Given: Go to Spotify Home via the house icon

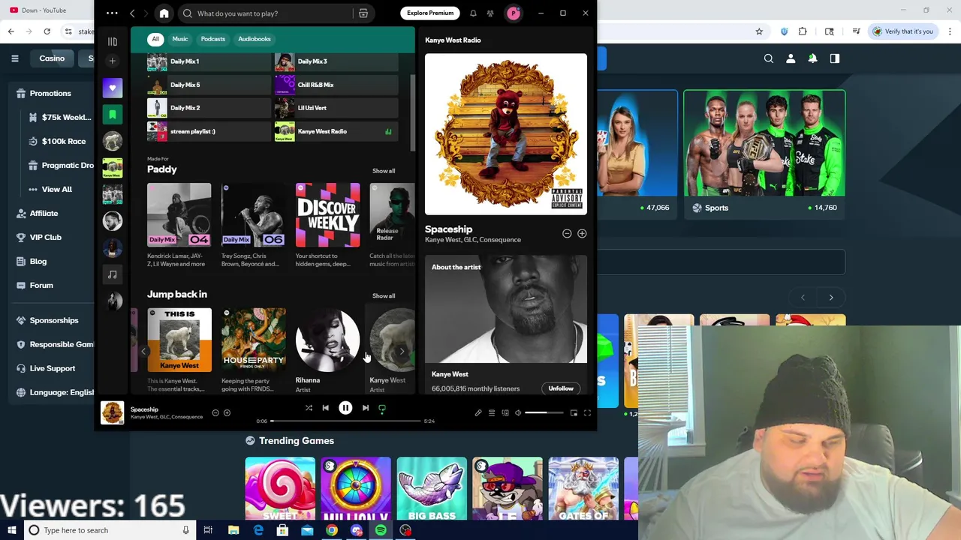Looking at the screenshot, I should (x=164, y=13).
